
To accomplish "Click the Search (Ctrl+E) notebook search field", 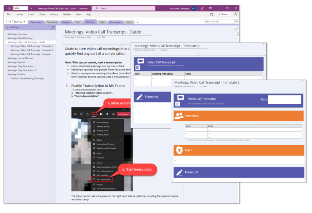I will [218, 21].
